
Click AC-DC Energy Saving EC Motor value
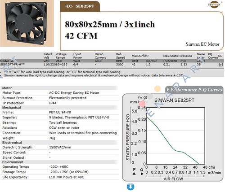pos(74,93)
